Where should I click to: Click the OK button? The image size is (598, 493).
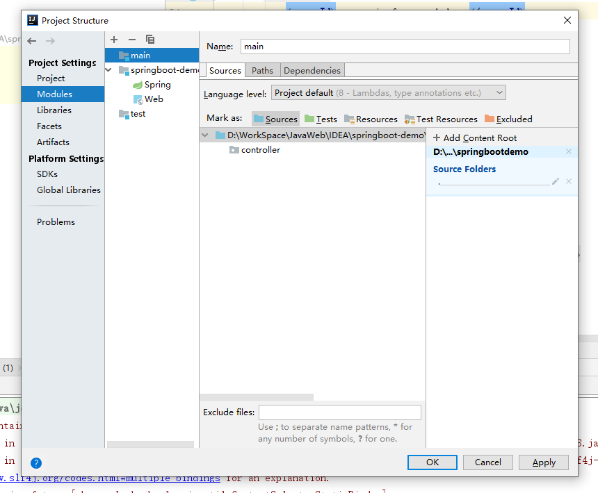tap(432, 462)
